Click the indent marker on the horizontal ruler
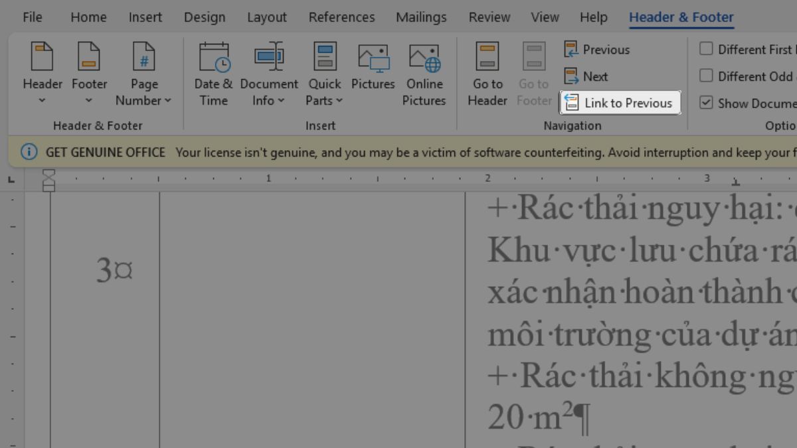 tap(48, 180)
